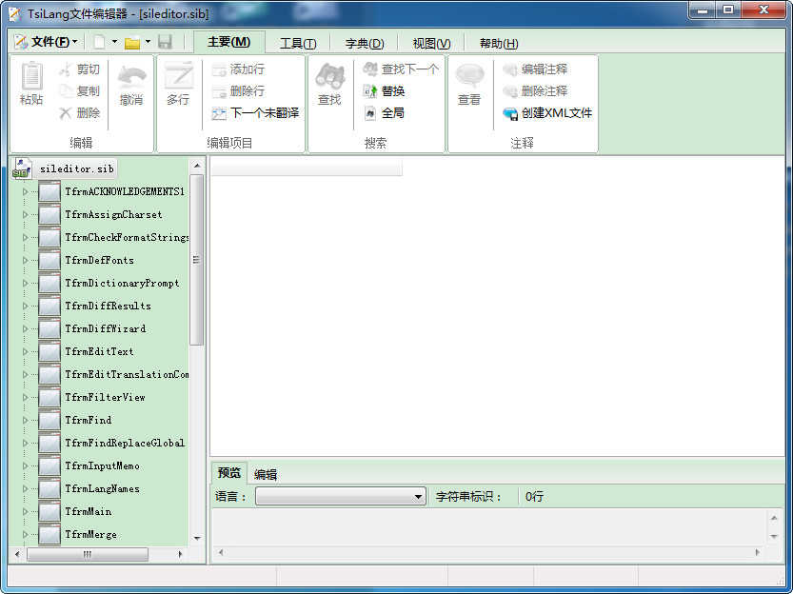The height and width of the screenshot is (594, 793).
Task: Click the save floppy disk icon
Action: [166, 42]
